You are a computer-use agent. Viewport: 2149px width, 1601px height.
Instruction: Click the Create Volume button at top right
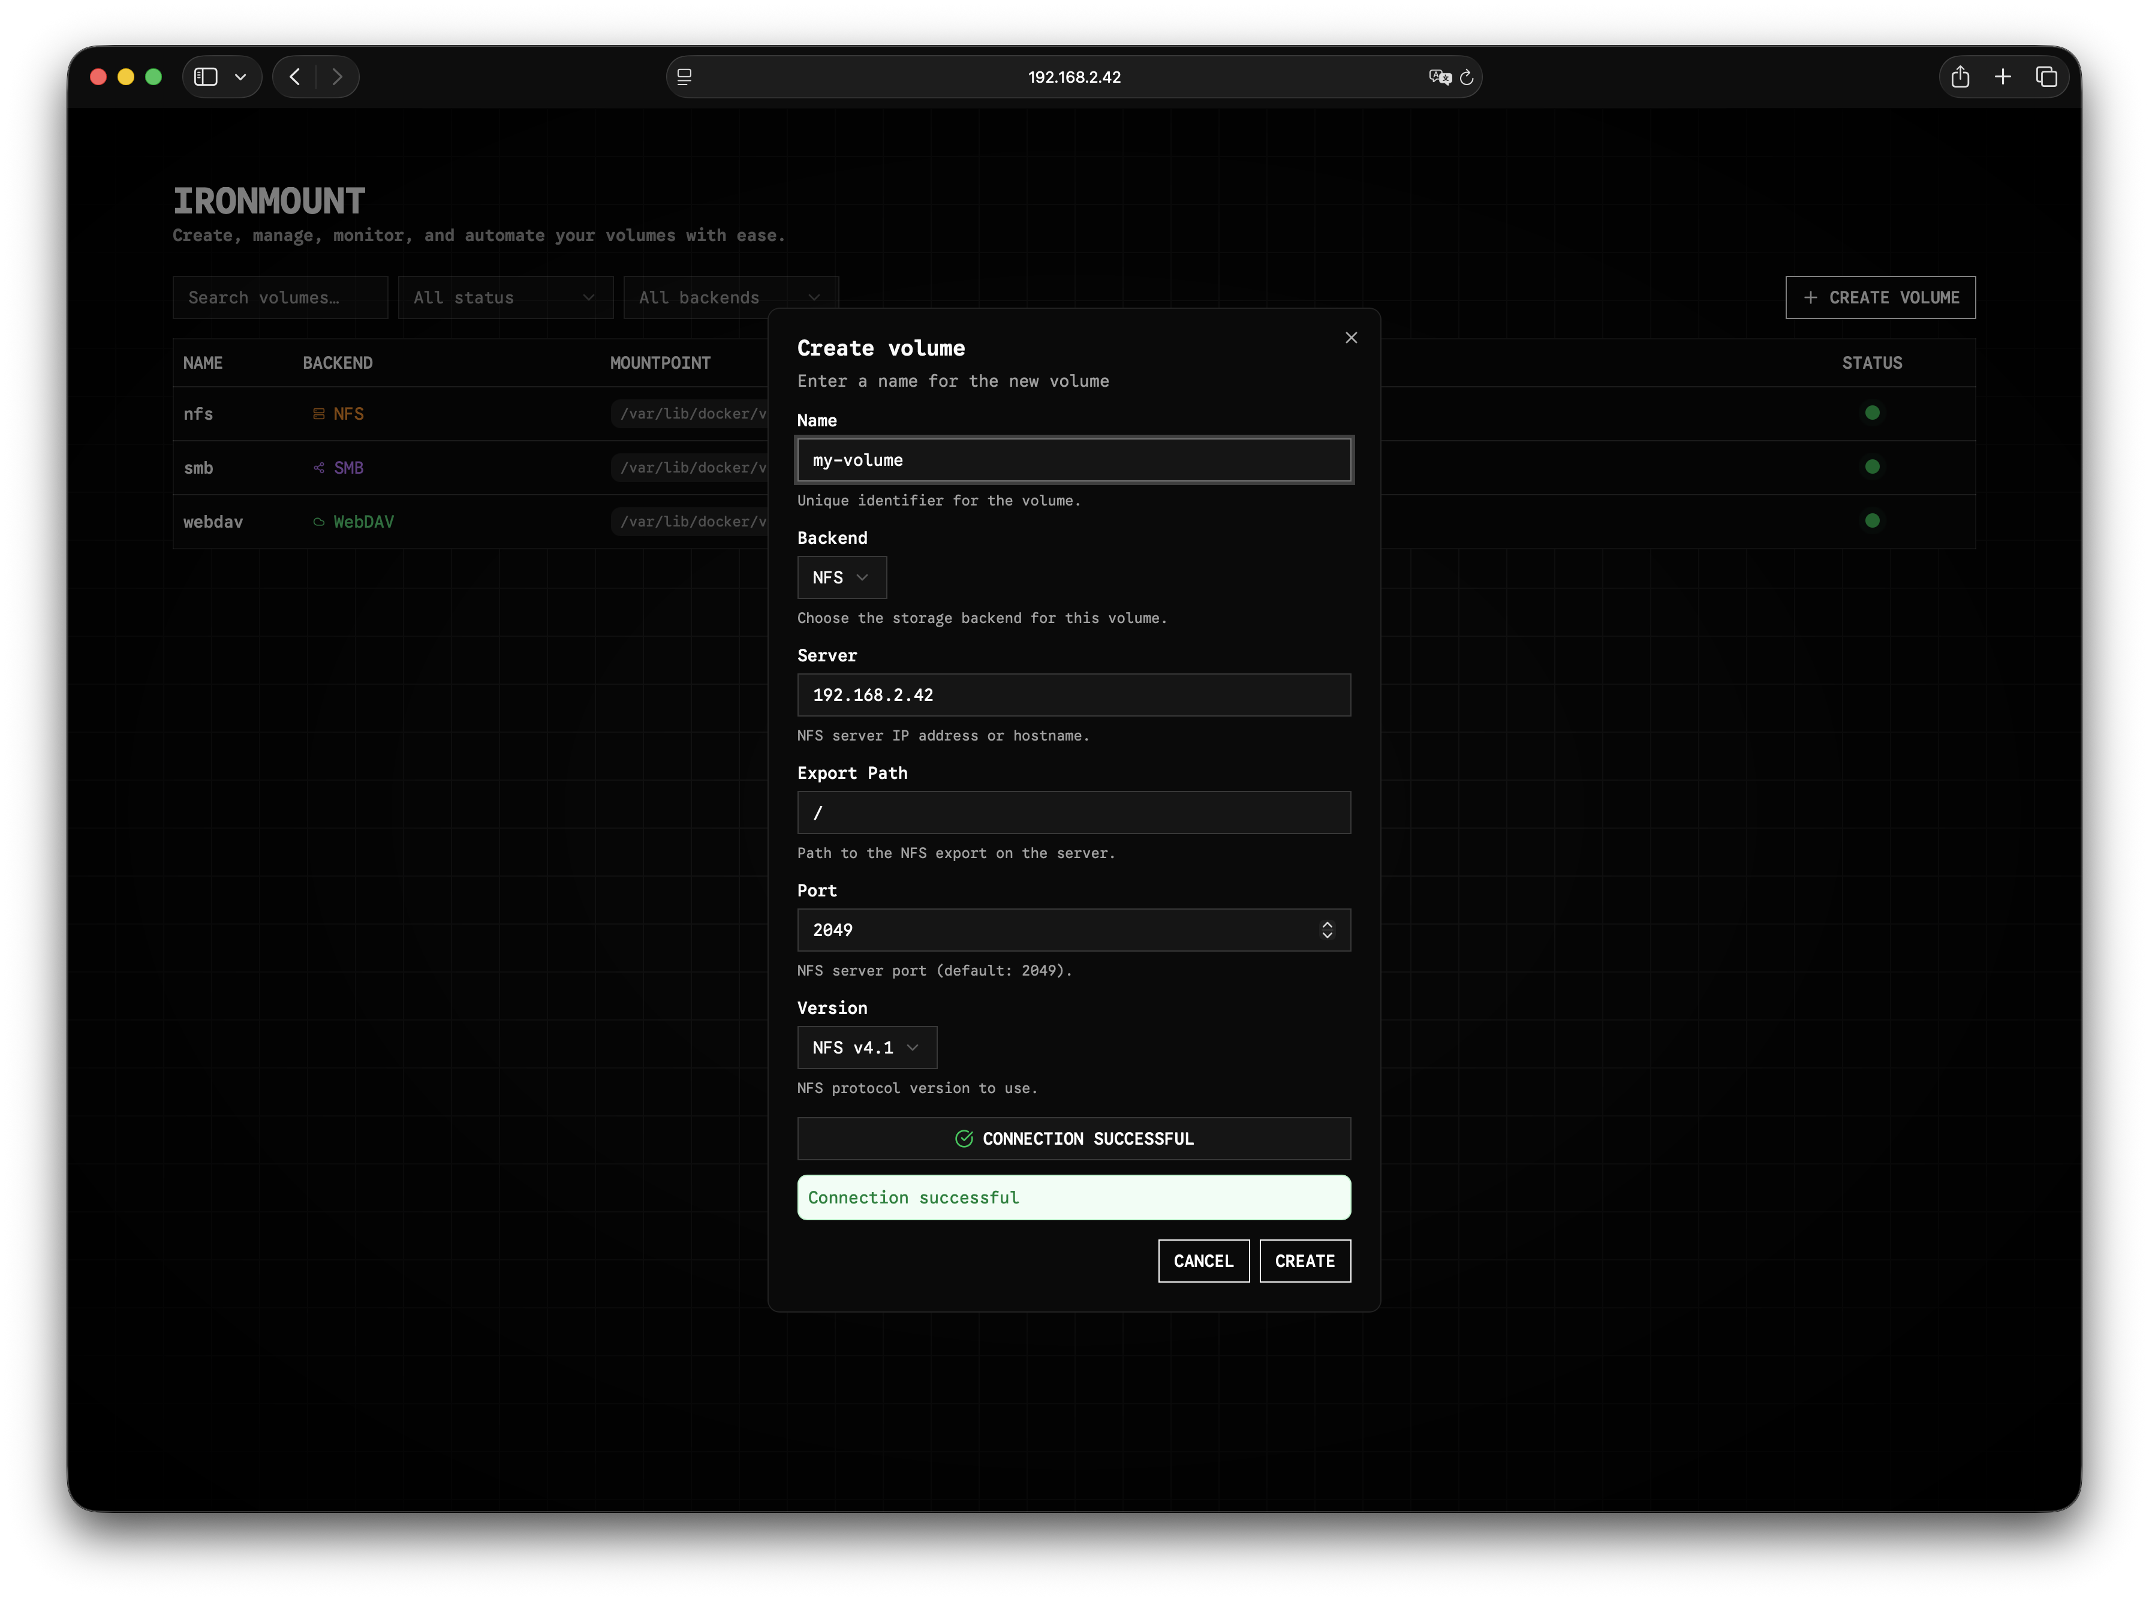[1880, 297]
